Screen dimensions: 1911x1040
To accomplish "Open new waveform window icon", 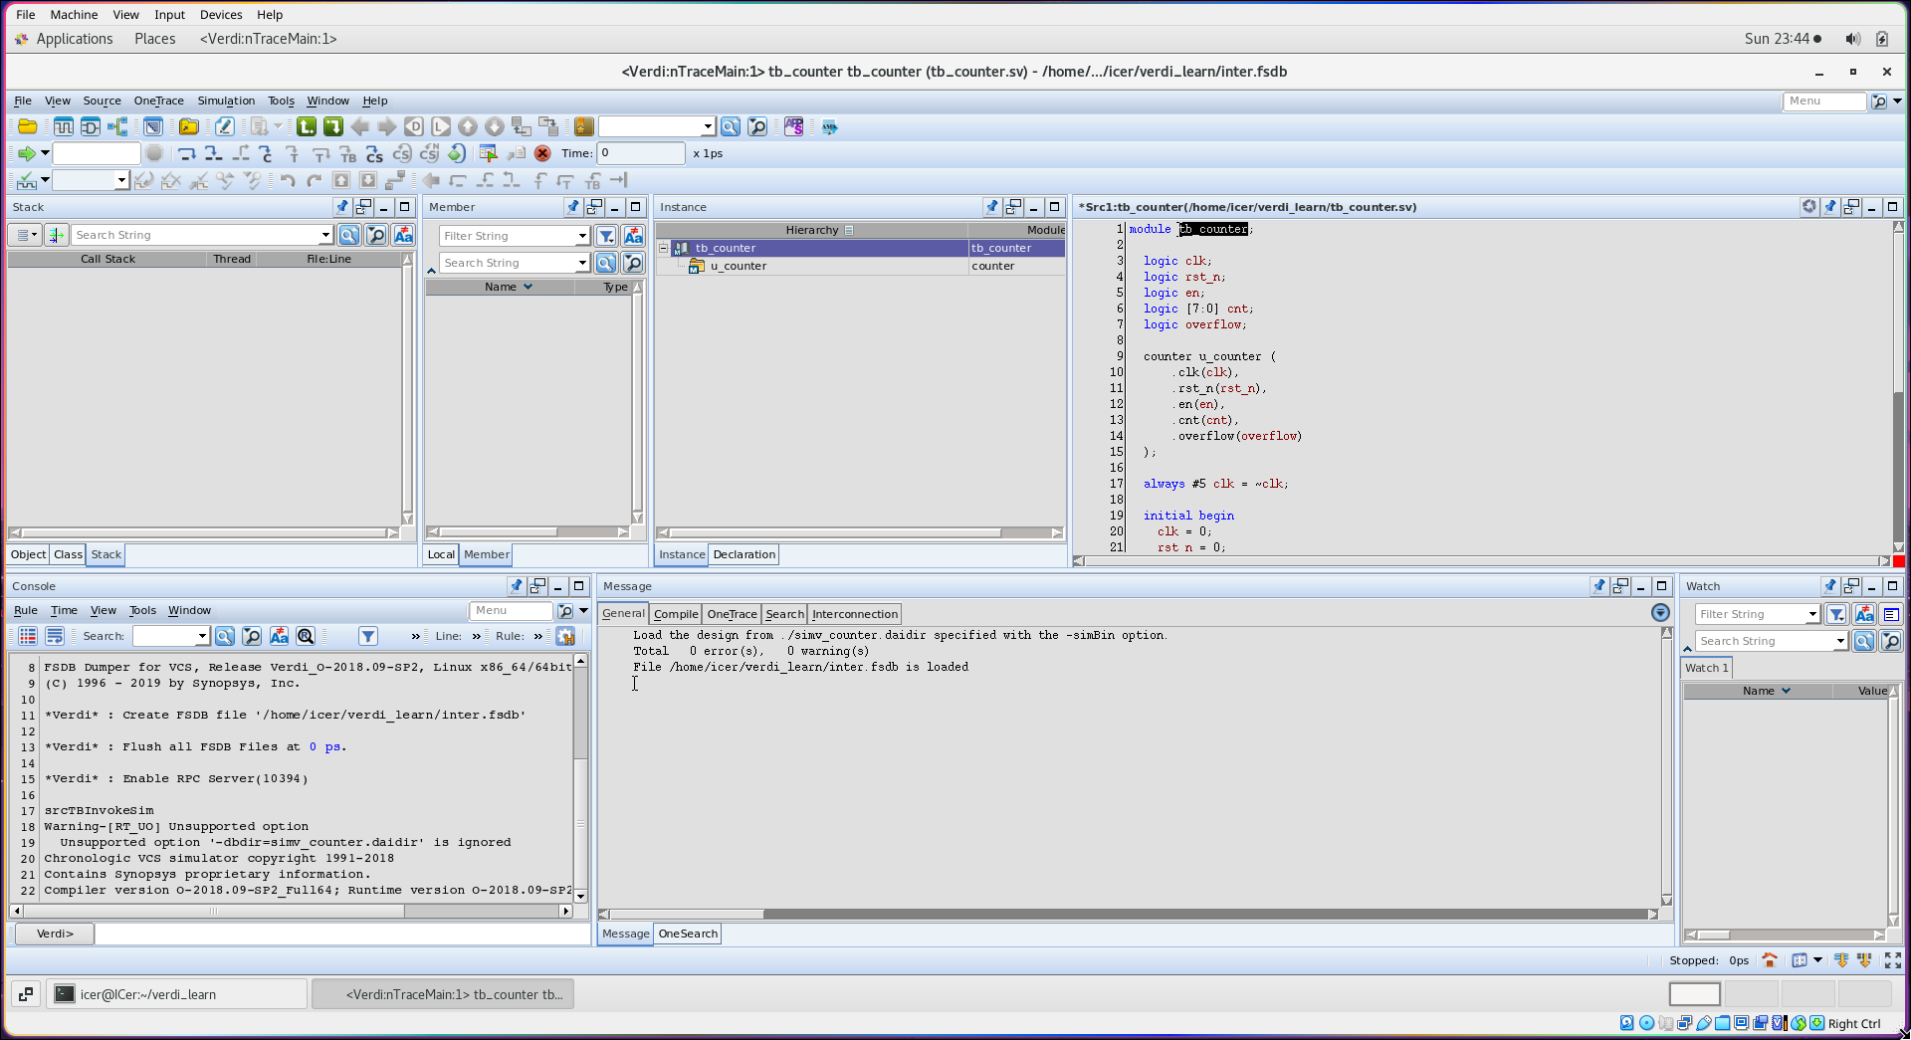I will (x=64, y=126).
